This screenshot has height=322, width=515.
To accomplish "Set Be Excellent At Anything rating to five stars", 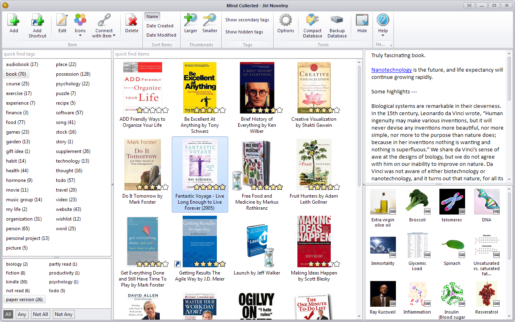I will (x=222, y=110).
